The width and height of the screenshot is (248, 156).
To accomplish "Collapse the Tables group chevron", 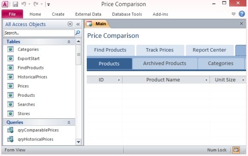I will coord(69,42).
